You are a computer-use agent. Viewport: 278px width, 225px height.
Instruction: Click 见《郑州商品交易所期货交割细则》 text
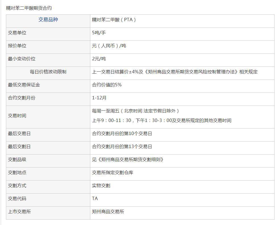[128, 160]
